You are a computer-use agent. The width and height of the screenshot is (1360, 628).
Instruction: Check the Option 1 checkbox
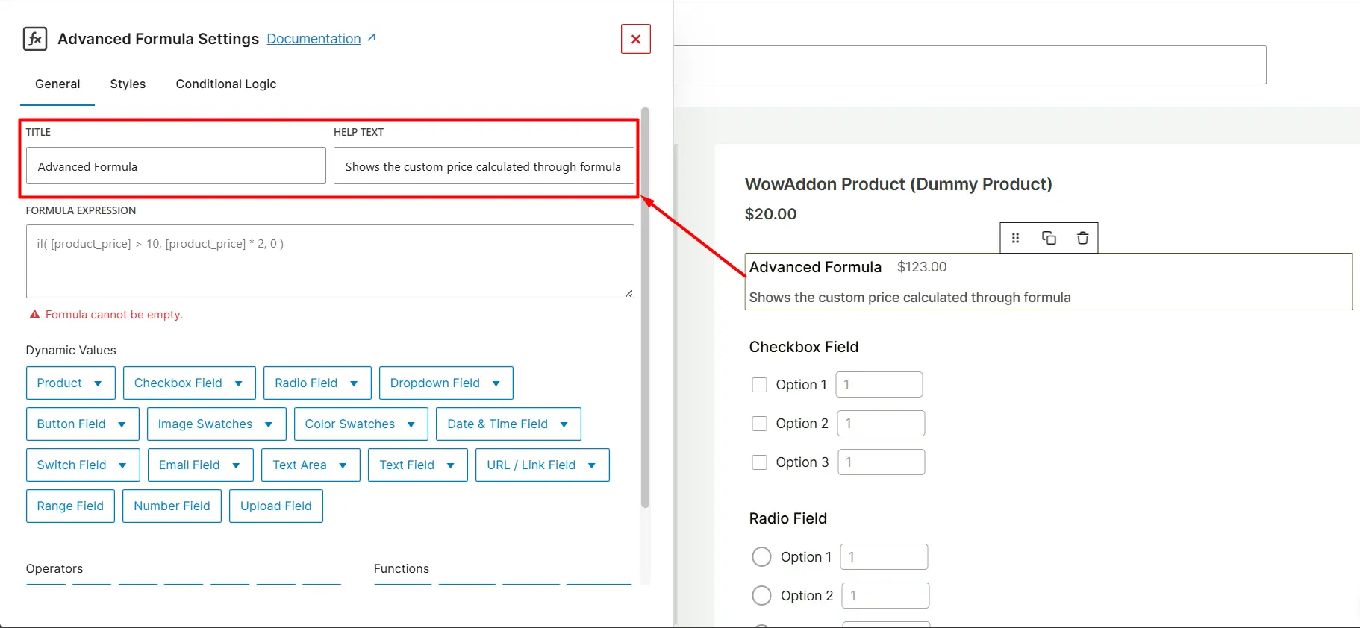tap(759, 385)
